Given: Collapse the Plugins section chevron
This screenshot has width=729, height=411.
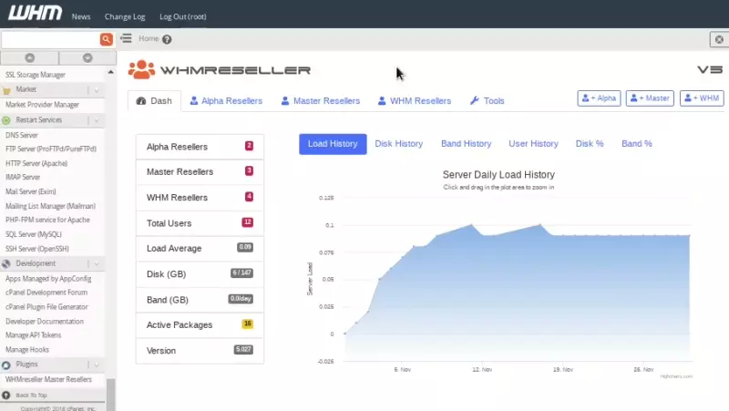Looking at the screenshot, I should click(97, 365).
